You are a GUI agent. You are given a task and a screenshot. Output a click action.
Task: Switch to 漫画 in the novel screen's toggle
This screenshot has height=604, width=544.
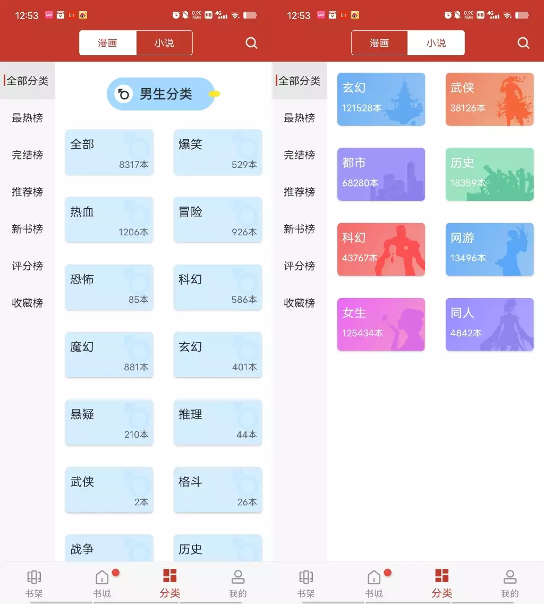379,43
